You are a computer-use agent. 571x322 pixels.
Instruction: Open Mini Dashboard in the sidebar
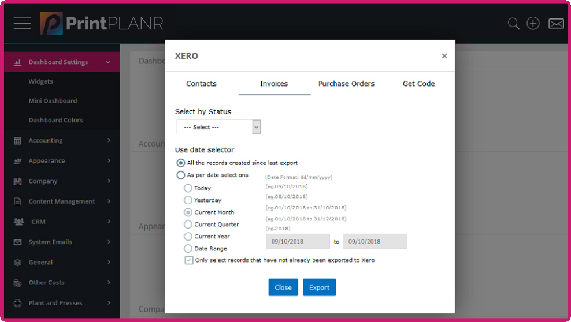[x=53, y=100]
